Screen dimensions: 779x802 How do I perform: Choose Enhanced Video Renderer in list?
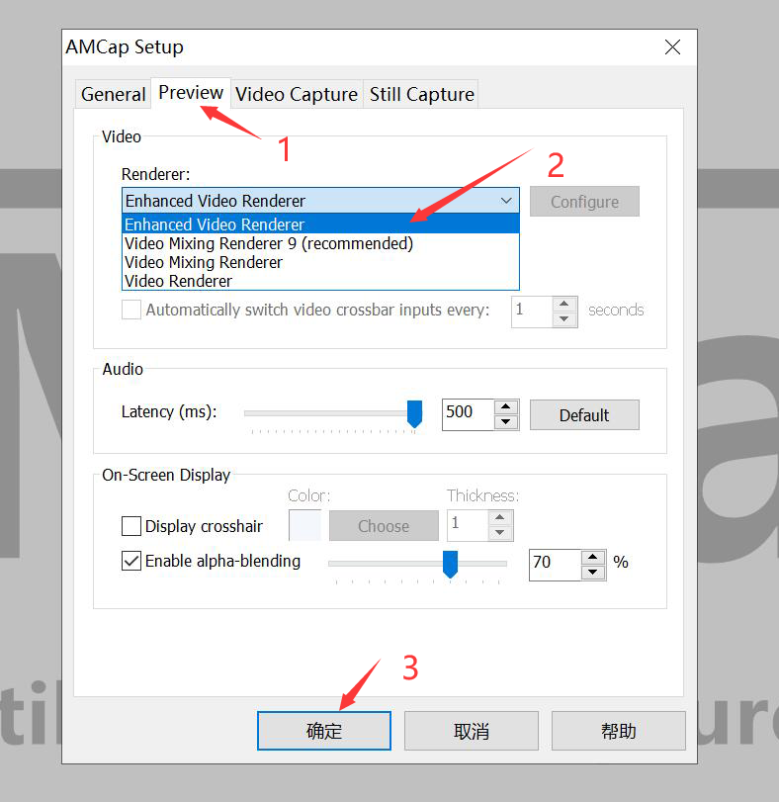coord(320,224)
